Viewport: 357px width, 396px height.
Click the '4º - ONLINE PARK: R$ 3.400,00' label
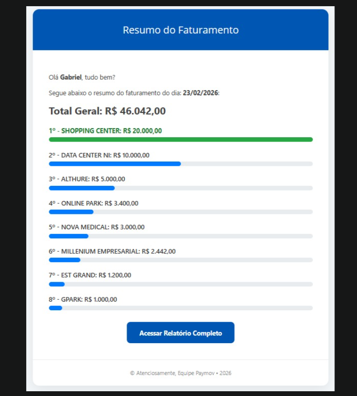tap(93, 203)
